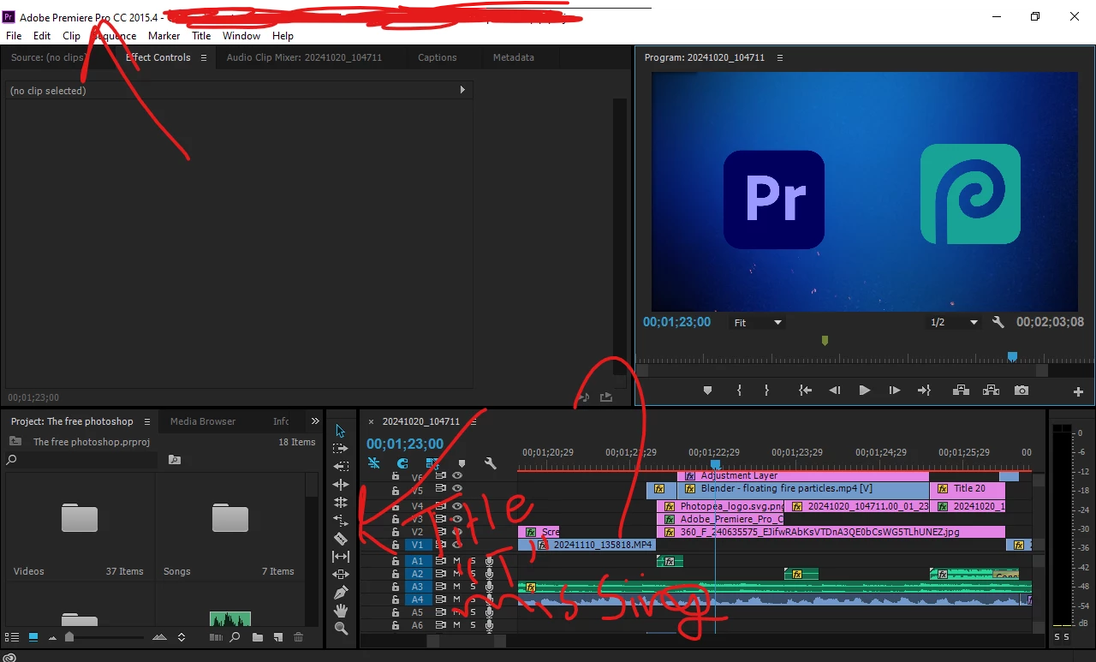This screenshot has width=1096, height=662.
Task: Mute the A1 audio track
Action: [456, 561]
